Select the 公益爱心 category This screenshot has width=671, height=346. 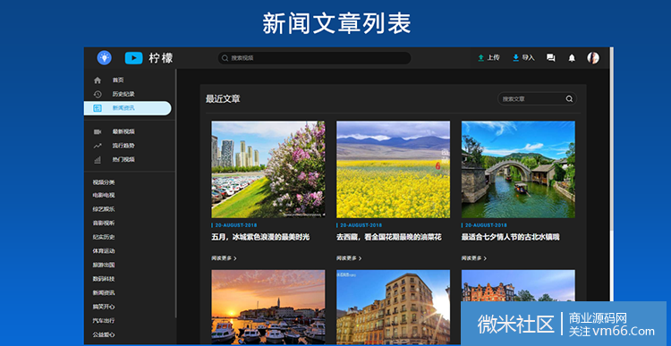point(104,335)
